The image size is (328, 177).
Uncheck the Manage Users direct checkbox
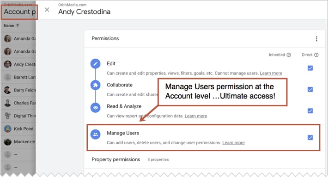point(310,137)
